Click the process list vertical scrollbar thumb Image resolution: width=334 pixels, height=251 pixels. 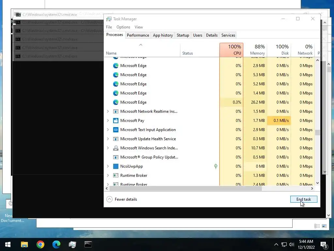[x=317, y=133]
